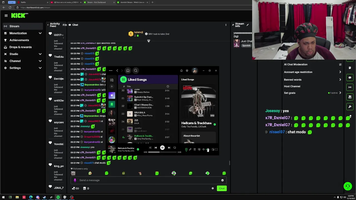Image resolution: width=356 pixels, height=200 pixels.
Task: Skip to next track in Spotify
Action: 169,148
